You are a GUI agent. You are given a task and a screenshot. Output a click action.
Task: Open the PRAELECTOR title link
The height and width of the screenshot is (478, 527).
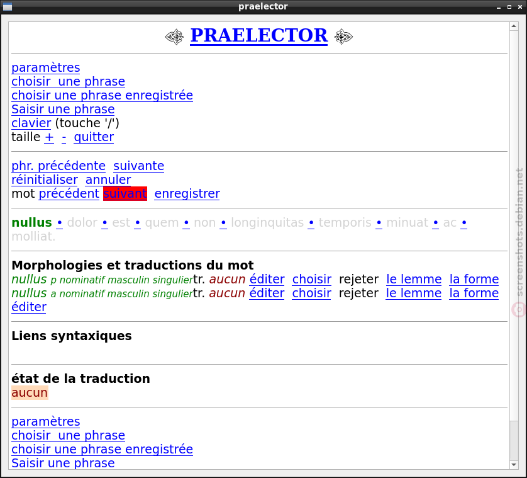click(259, 35)
